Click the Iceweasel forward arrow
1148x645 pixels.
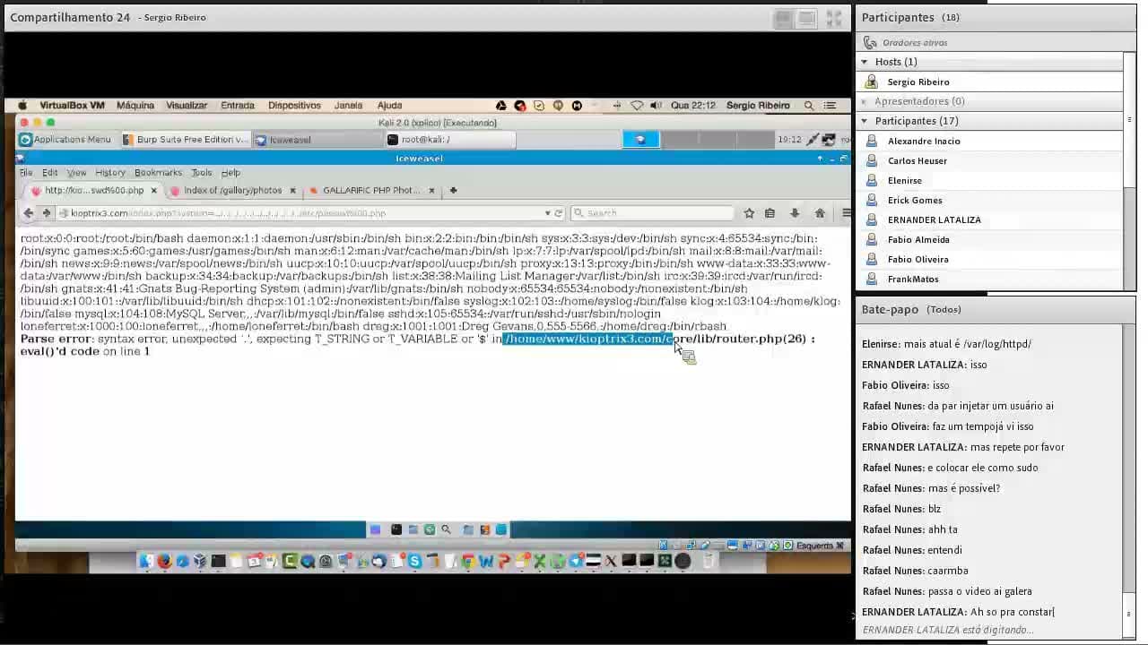pyautogui.click(x=46, y=213)
